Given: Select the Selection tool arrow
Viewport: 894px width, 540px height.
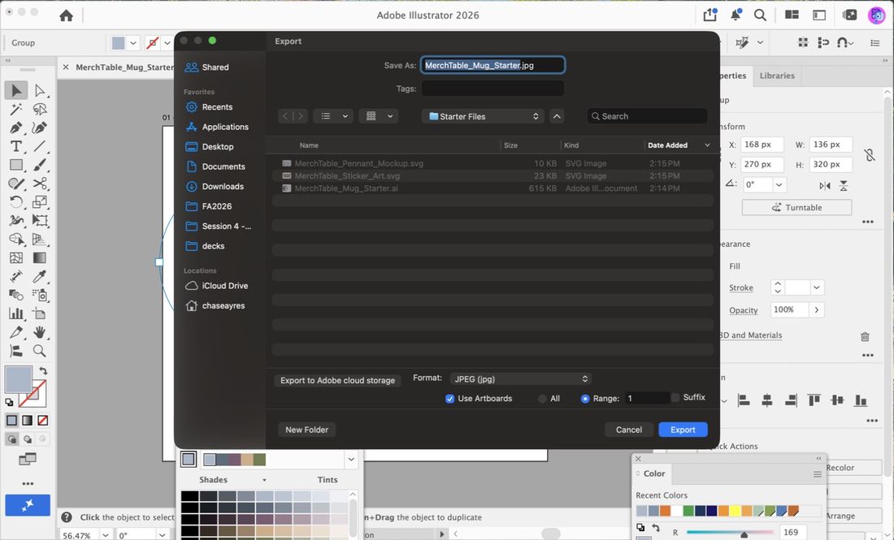Looking at the screenshot, I should (x=16, y=91).
